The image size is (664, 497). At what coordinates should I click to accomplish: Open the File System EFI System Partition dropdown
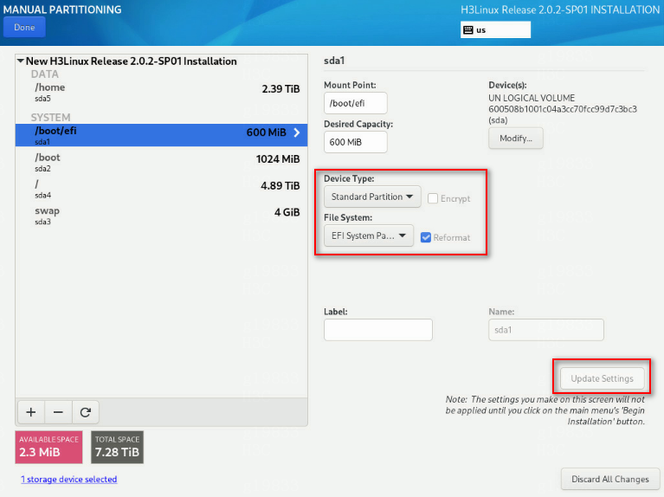coord(369,236)
